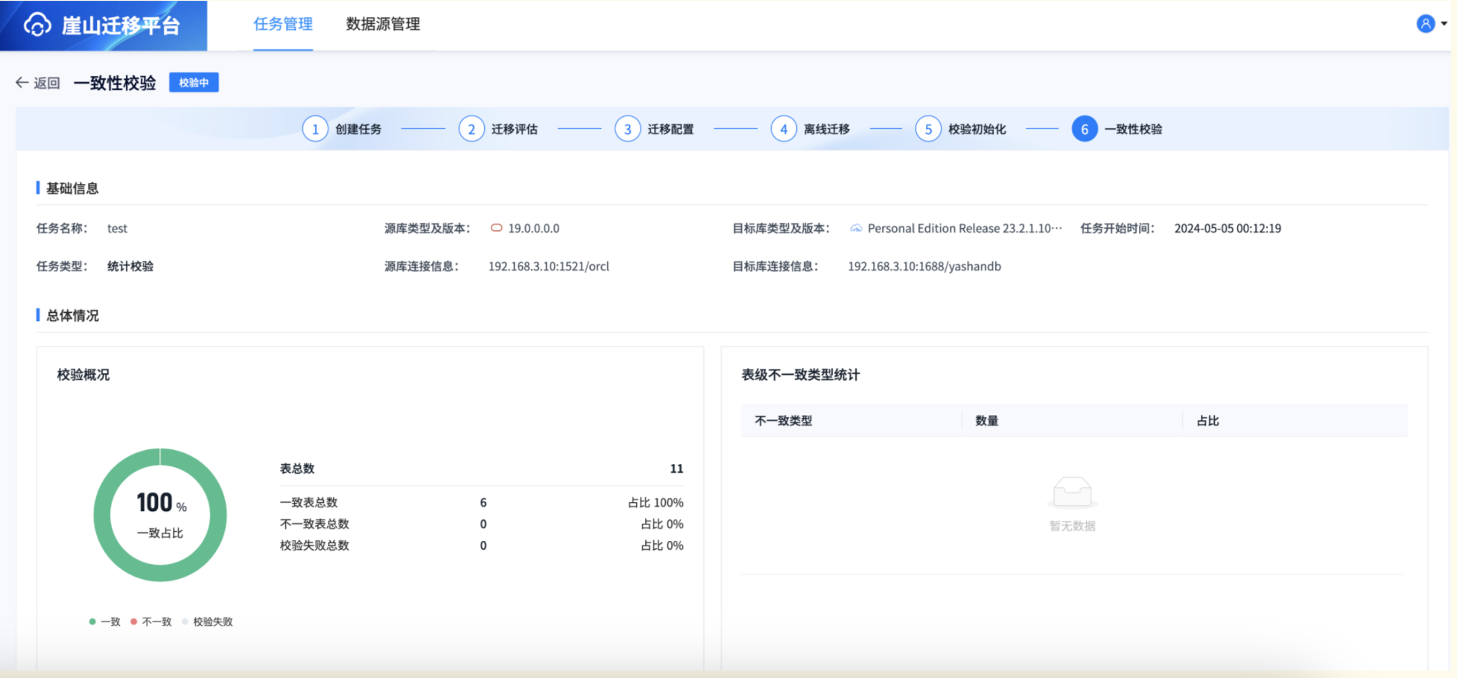Viewport: 1457px width, 678px height.
Task: Select step 5 circle 校验初始化
Action: tap(928, 129)
